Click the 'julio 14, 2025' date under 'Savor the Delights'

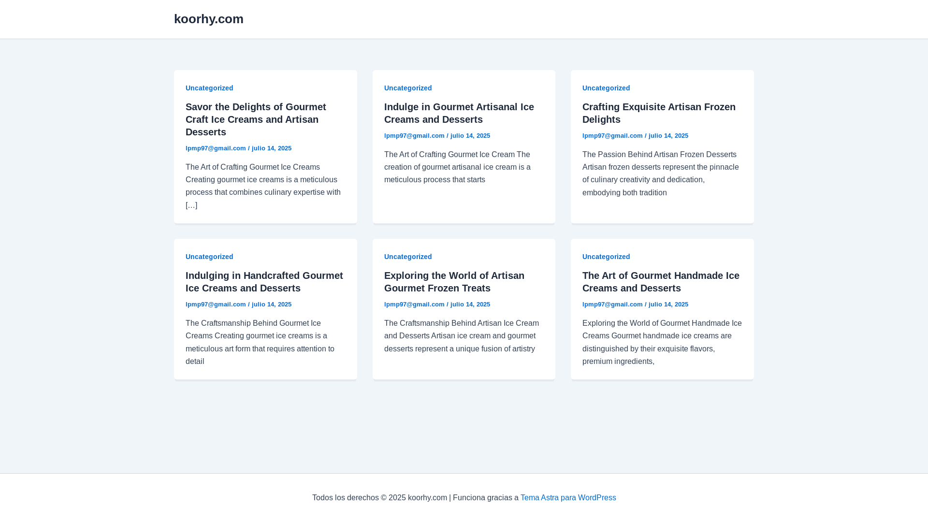click(x=272, y=148)
